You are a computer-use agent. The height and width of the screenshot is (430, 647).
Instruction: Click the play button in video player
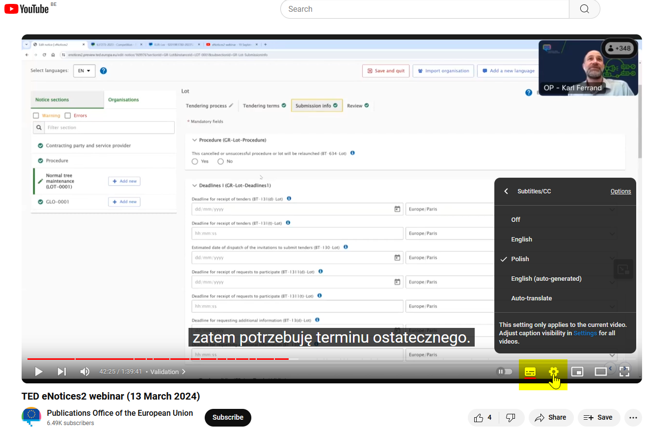(38, 372)
